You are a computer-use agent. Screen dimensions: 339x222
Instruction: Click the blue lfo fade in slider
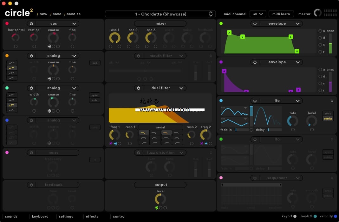click(242, 130)
